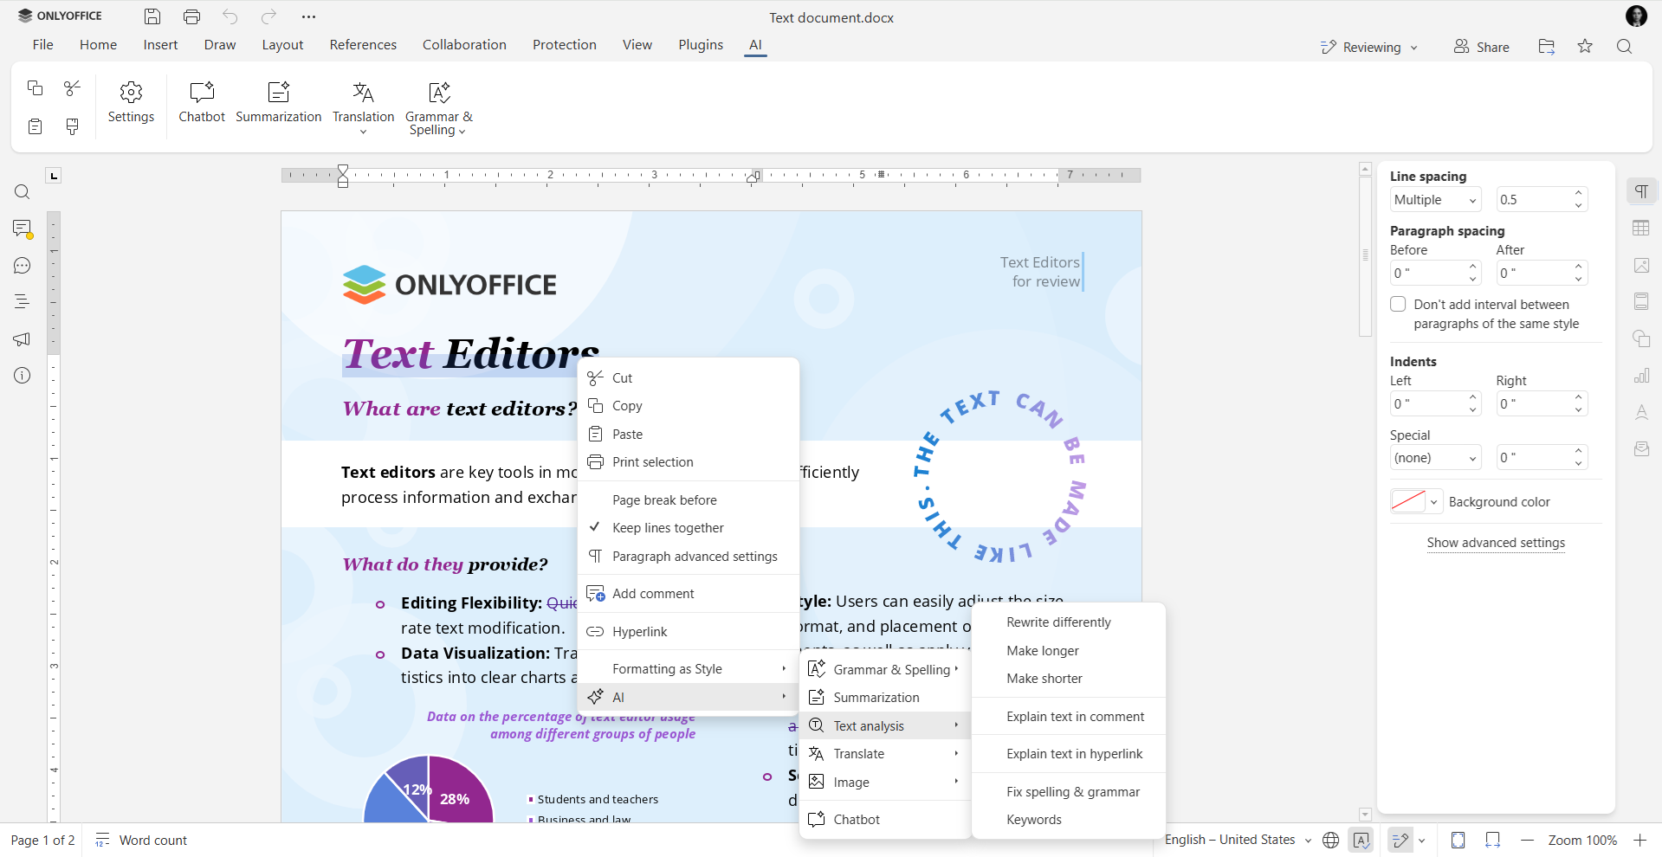Uncheck Keep lines together in context menu

[668, 527]
